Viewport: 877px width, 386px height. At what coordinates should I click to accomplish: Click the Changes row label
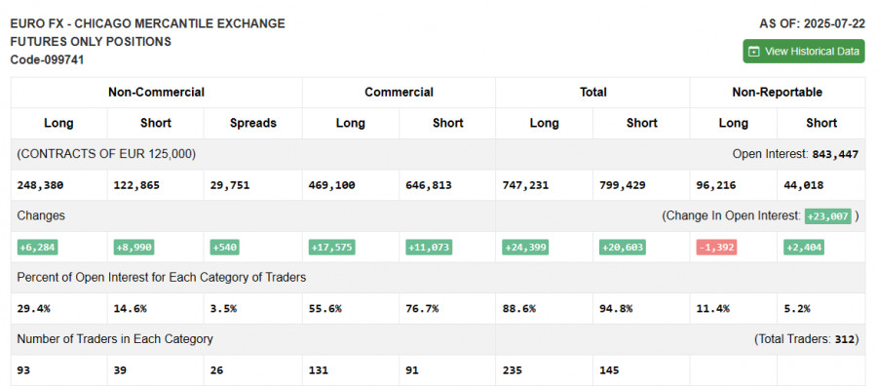[x=41, y=216]
